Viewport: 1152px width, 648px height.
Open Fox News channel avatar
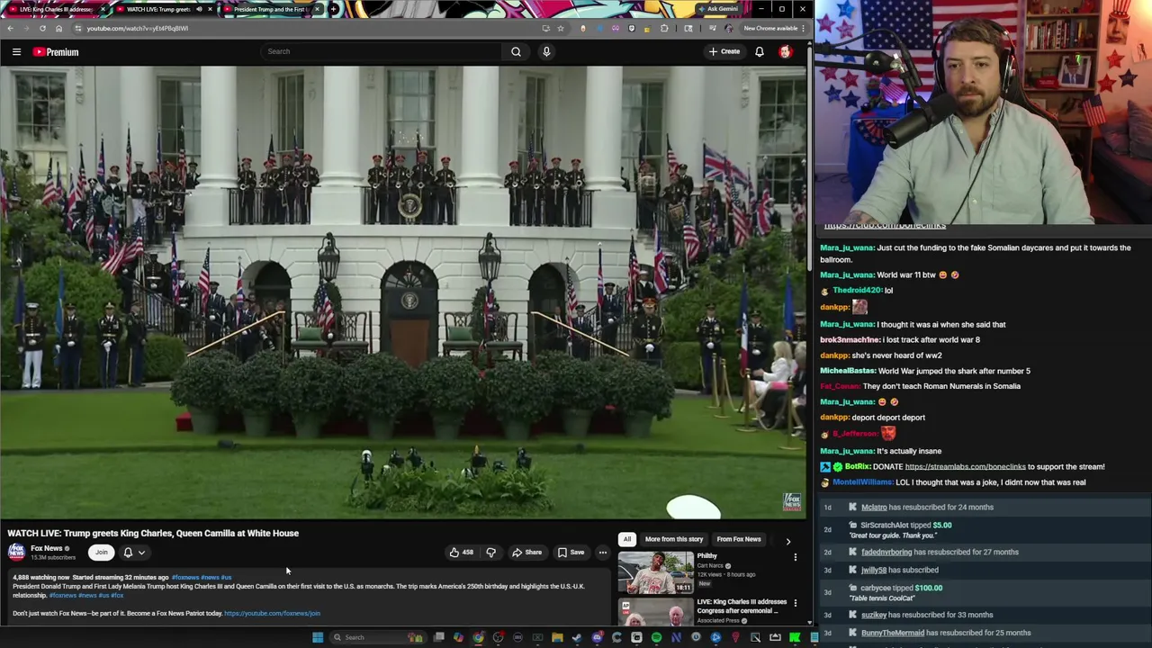coord(16,552)
